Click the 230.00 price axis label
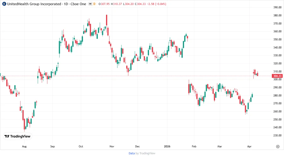The width and height of the screenshot is (284, 157). click(277, 135)
